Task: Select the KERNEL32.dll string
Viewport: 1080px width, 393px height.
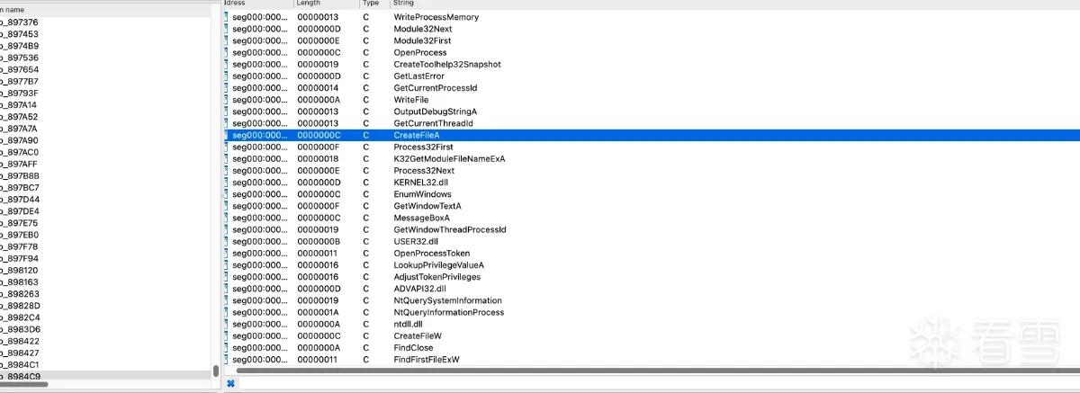Action: point(652,183)
